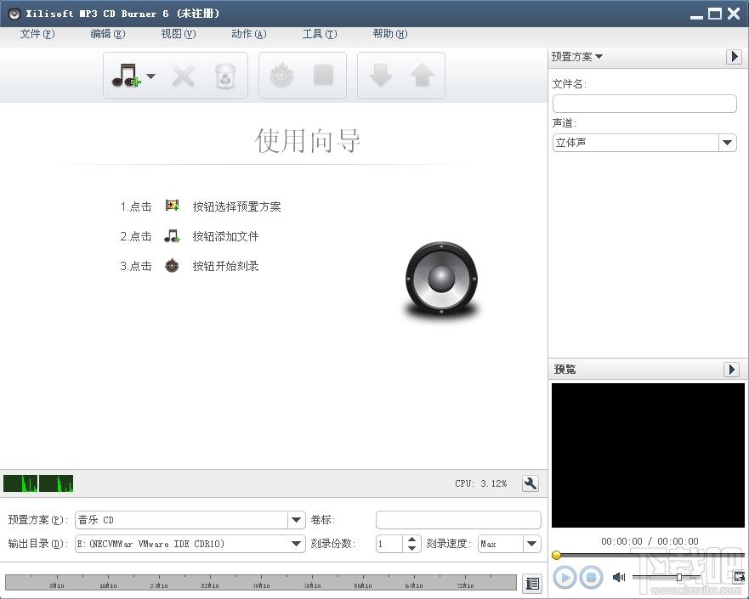Image resolution: width=749 pixels, height=599 pixels.
Task: Click the list view icon beside capacity bar
Action: [532, 583]
